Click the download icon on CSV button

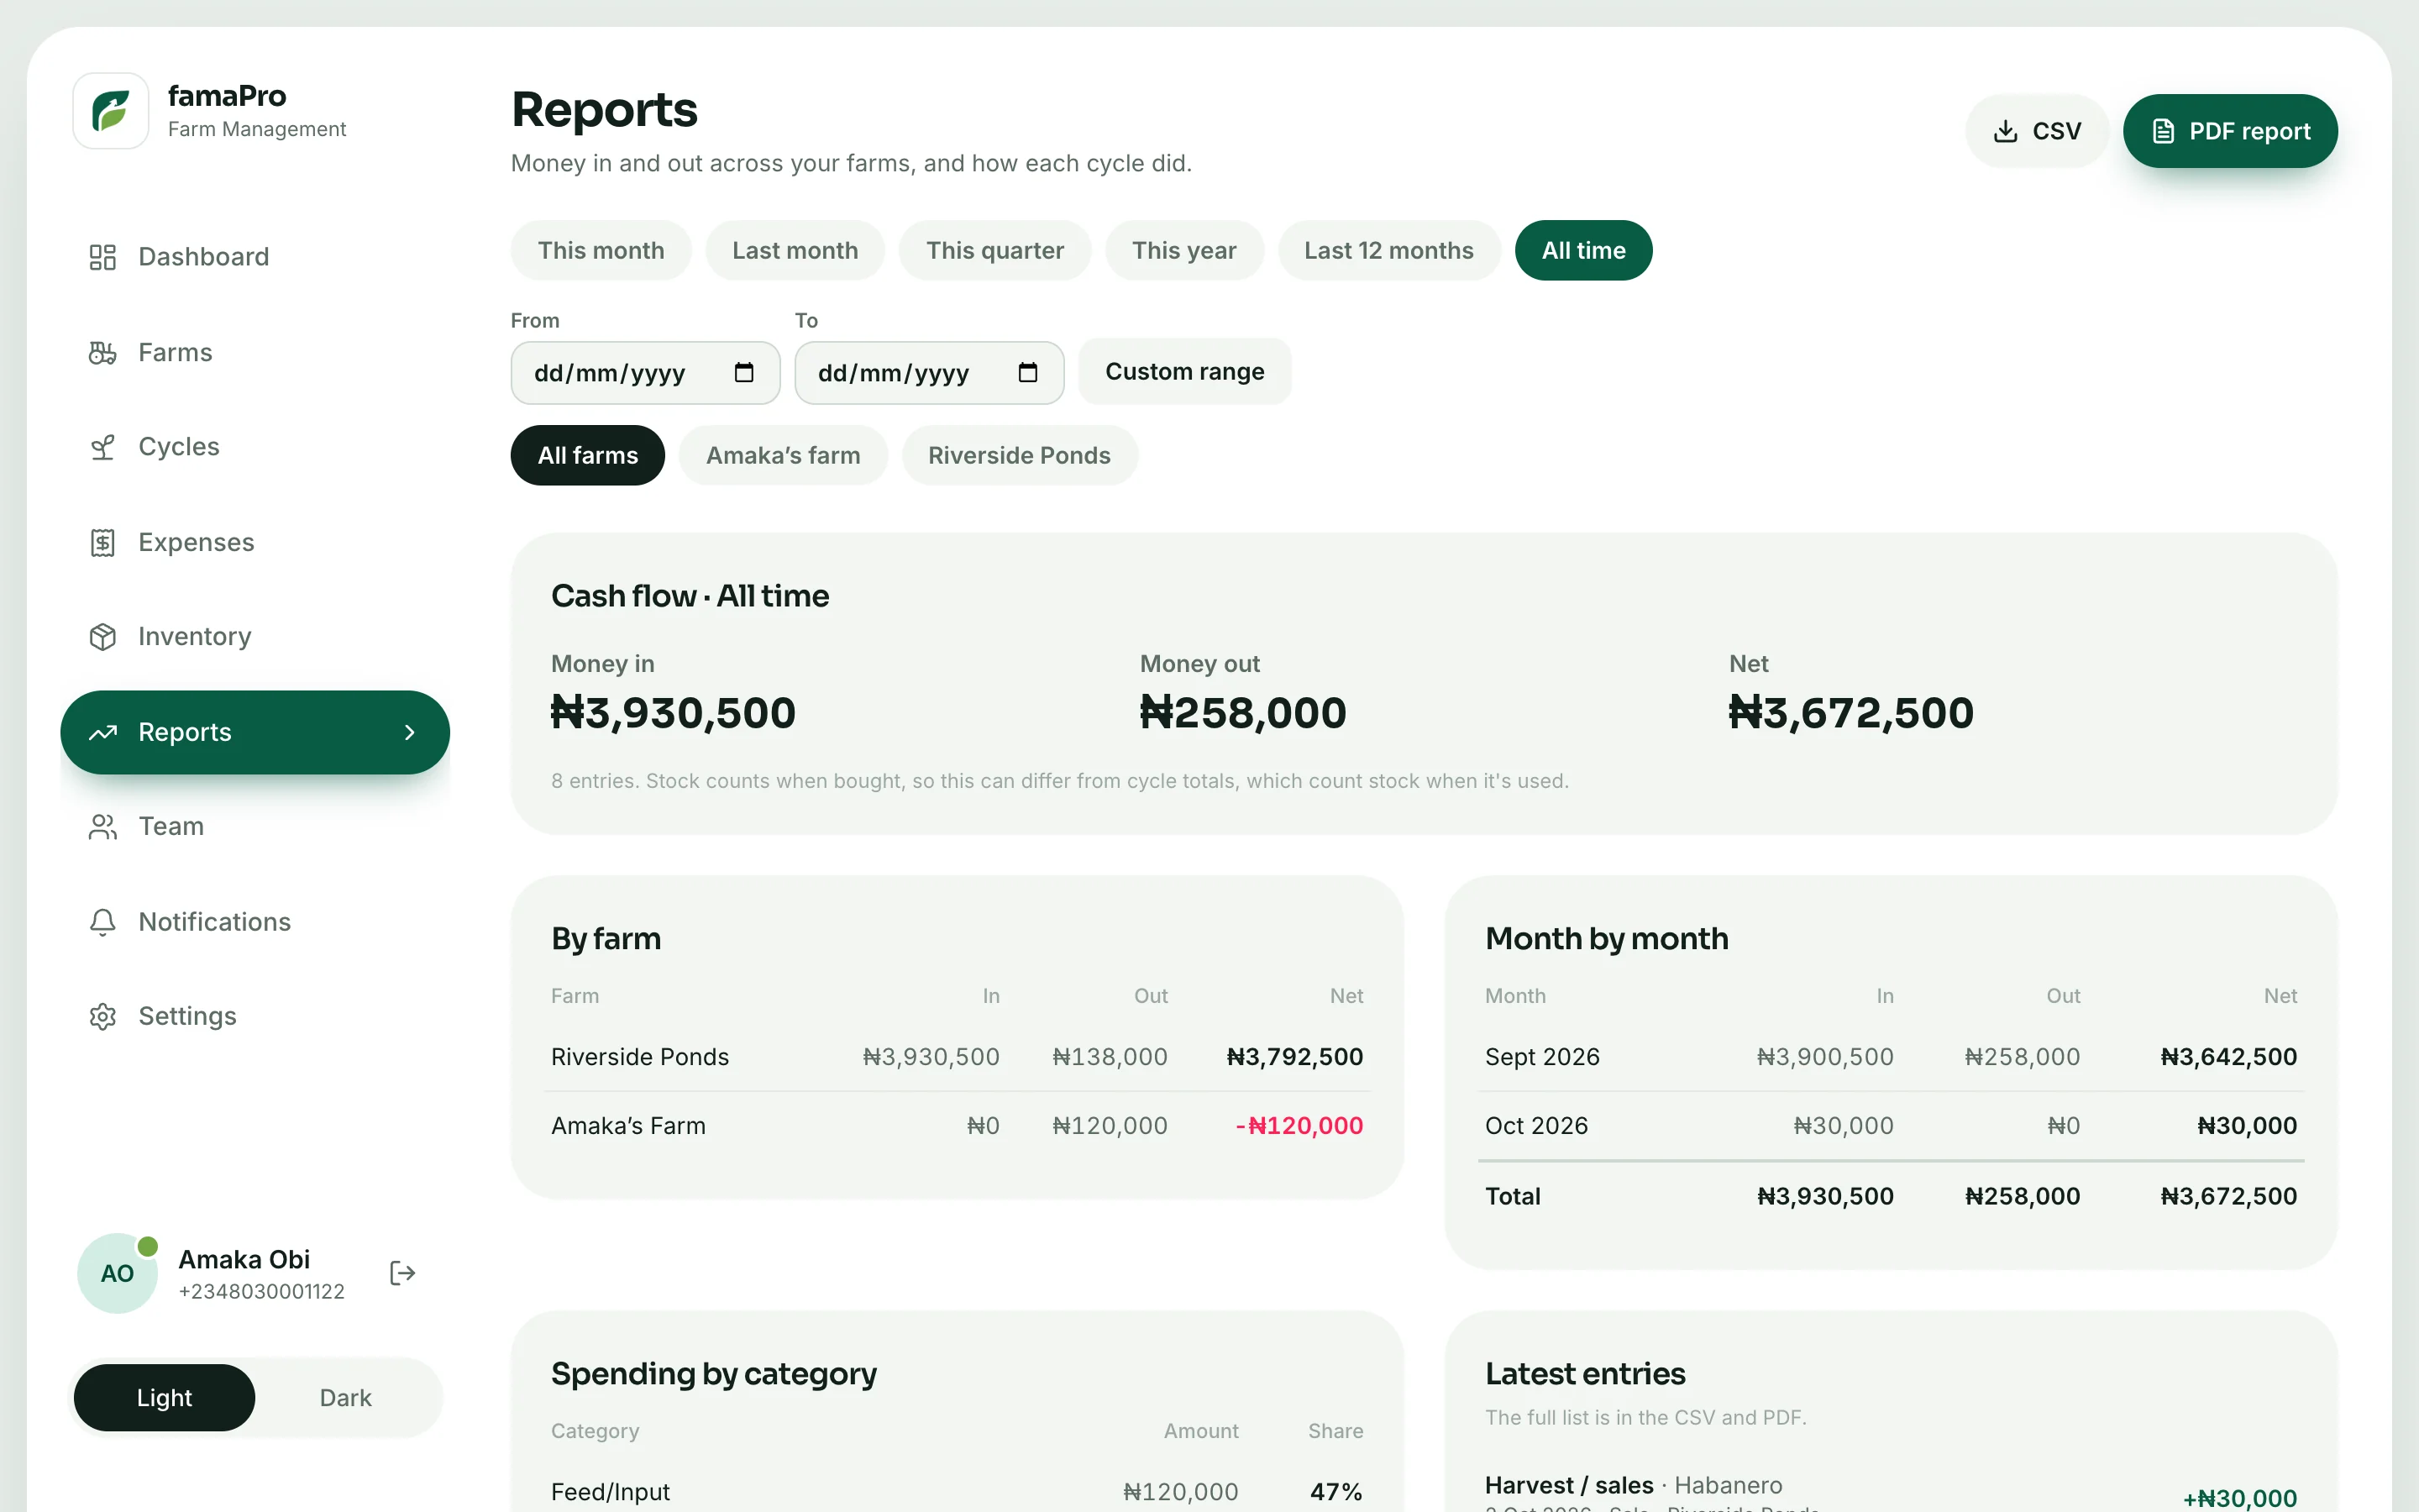(x=2005, y=131)
